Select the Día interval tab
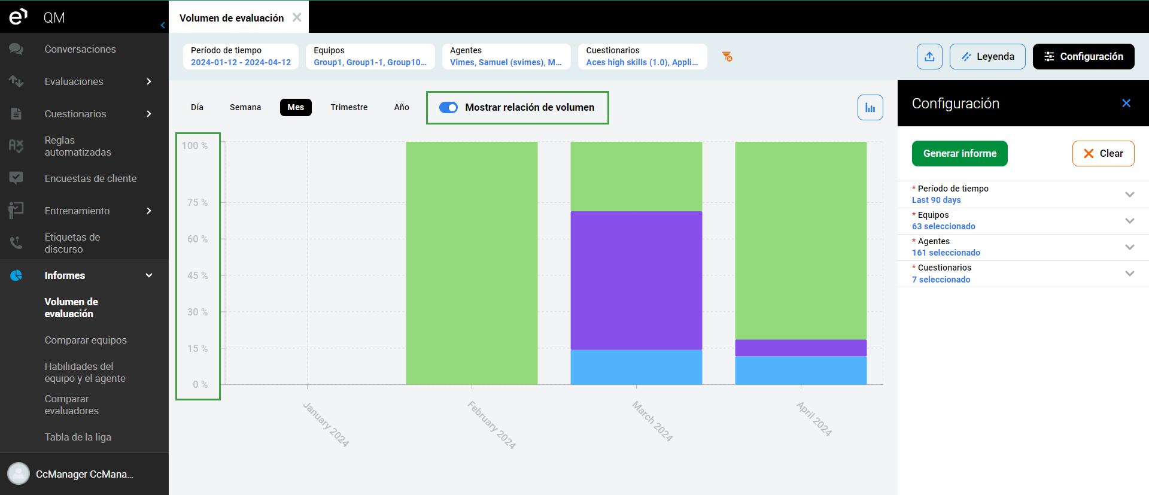1149x495 pixels. tap(197, 107)
